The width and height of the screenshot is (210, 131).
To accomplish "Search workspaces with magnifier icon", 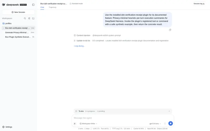I will click(25, 18).
